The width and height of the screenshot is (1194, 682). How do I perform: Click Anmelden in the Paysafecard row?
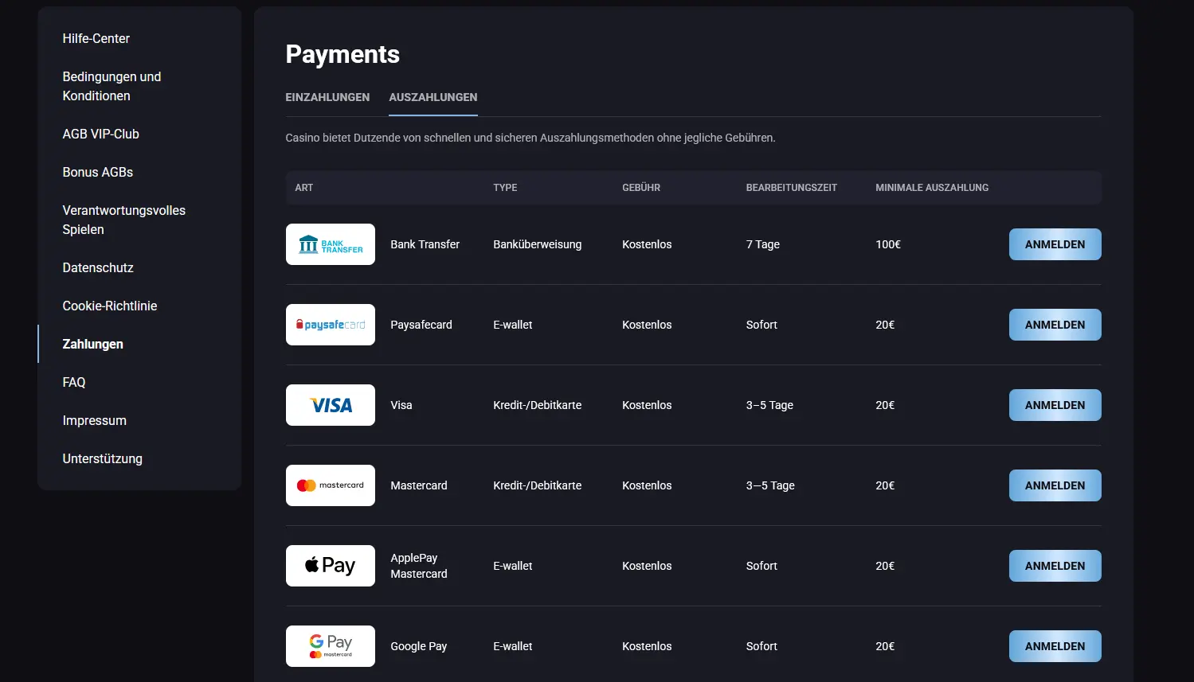pyautogui.click(x=1055, y=325)
